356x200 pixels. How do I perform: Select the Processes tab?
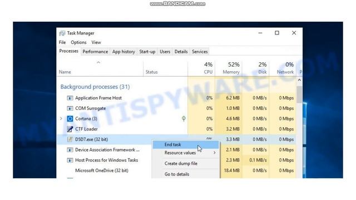pyautogui.click(x=68, y=51)
